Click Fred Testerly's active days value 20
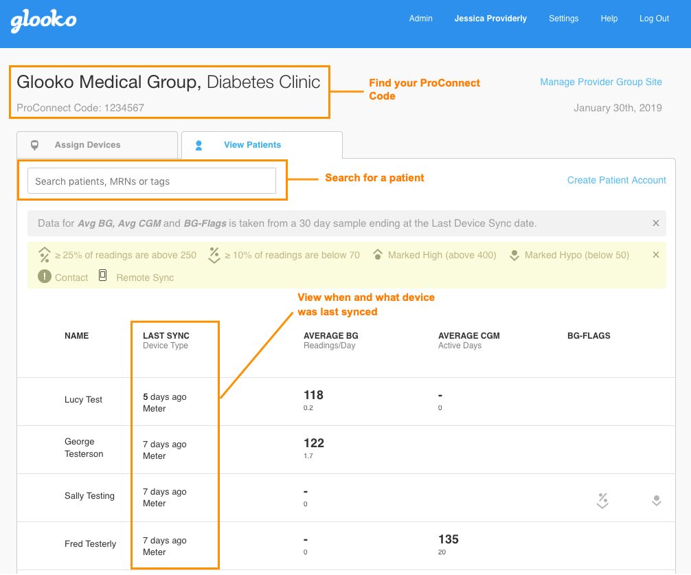 tap(442, 552)
